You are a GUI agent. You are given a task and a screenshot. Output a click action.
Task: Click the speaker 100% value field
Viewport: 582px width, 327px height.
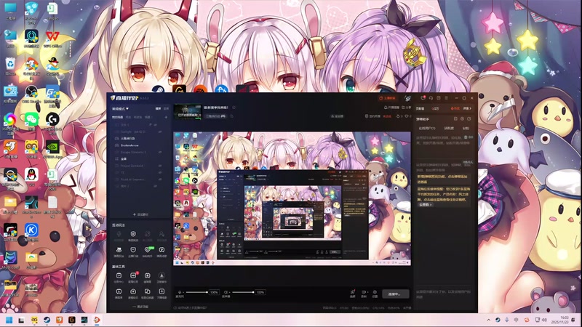(260, 292)
